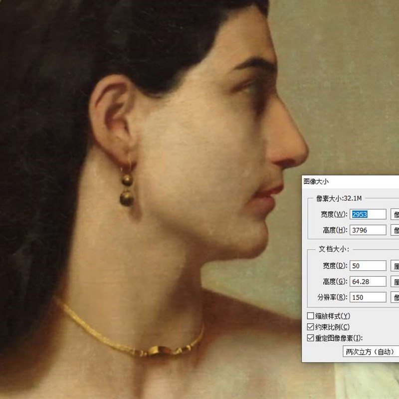
Task: Click the document width field showing 50
Action: coord(368,266)
